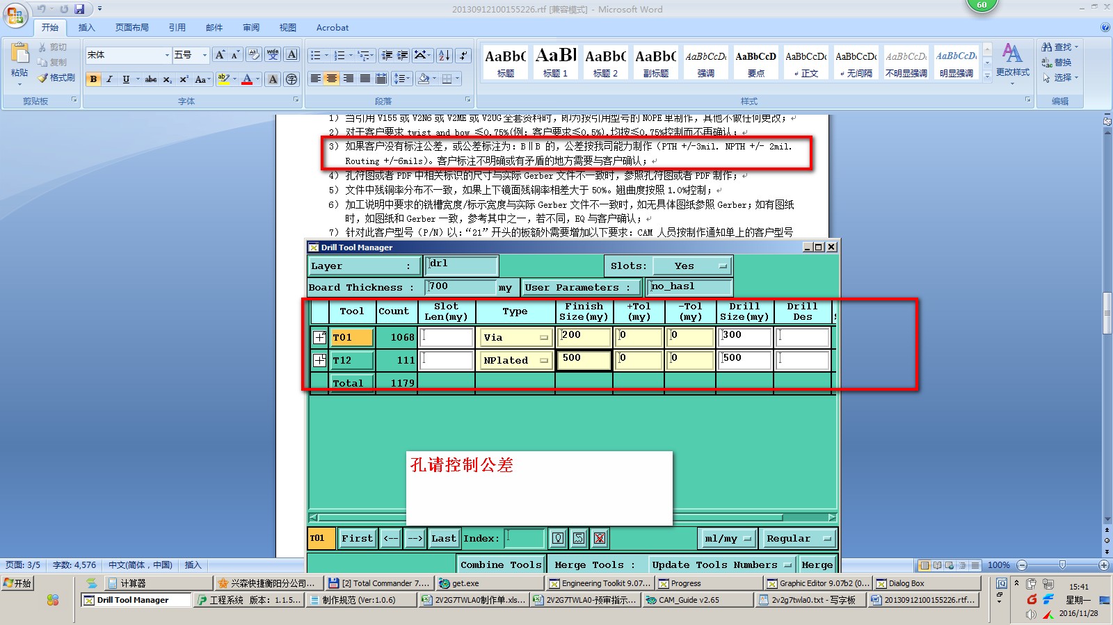The image size is (1113, 625).
Task: Click the Shrink Font icon
Action: tap(236, 55)
